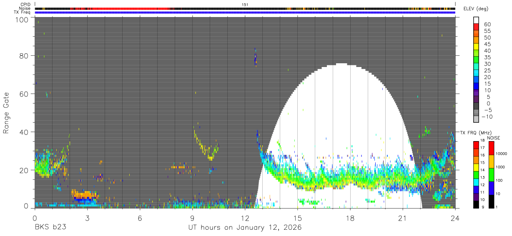Click the '15' tick on UT hours axis

pos(297,218)
